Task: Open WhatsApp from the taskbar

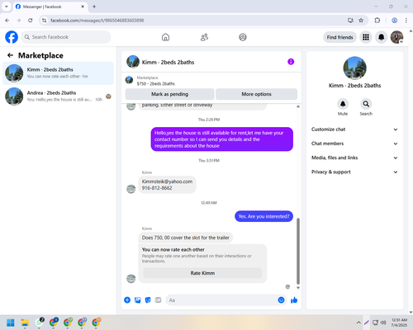Action: 40,323
